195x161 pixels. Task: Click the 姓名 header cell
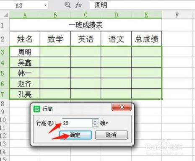click(x=25, y=39)
